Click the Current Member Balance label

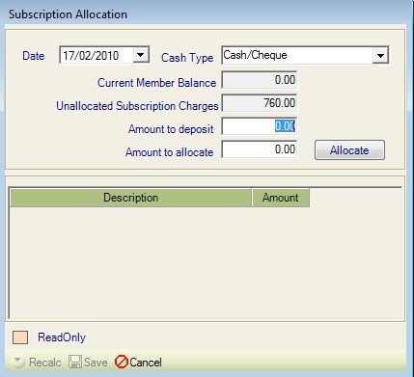coord(157,83)
